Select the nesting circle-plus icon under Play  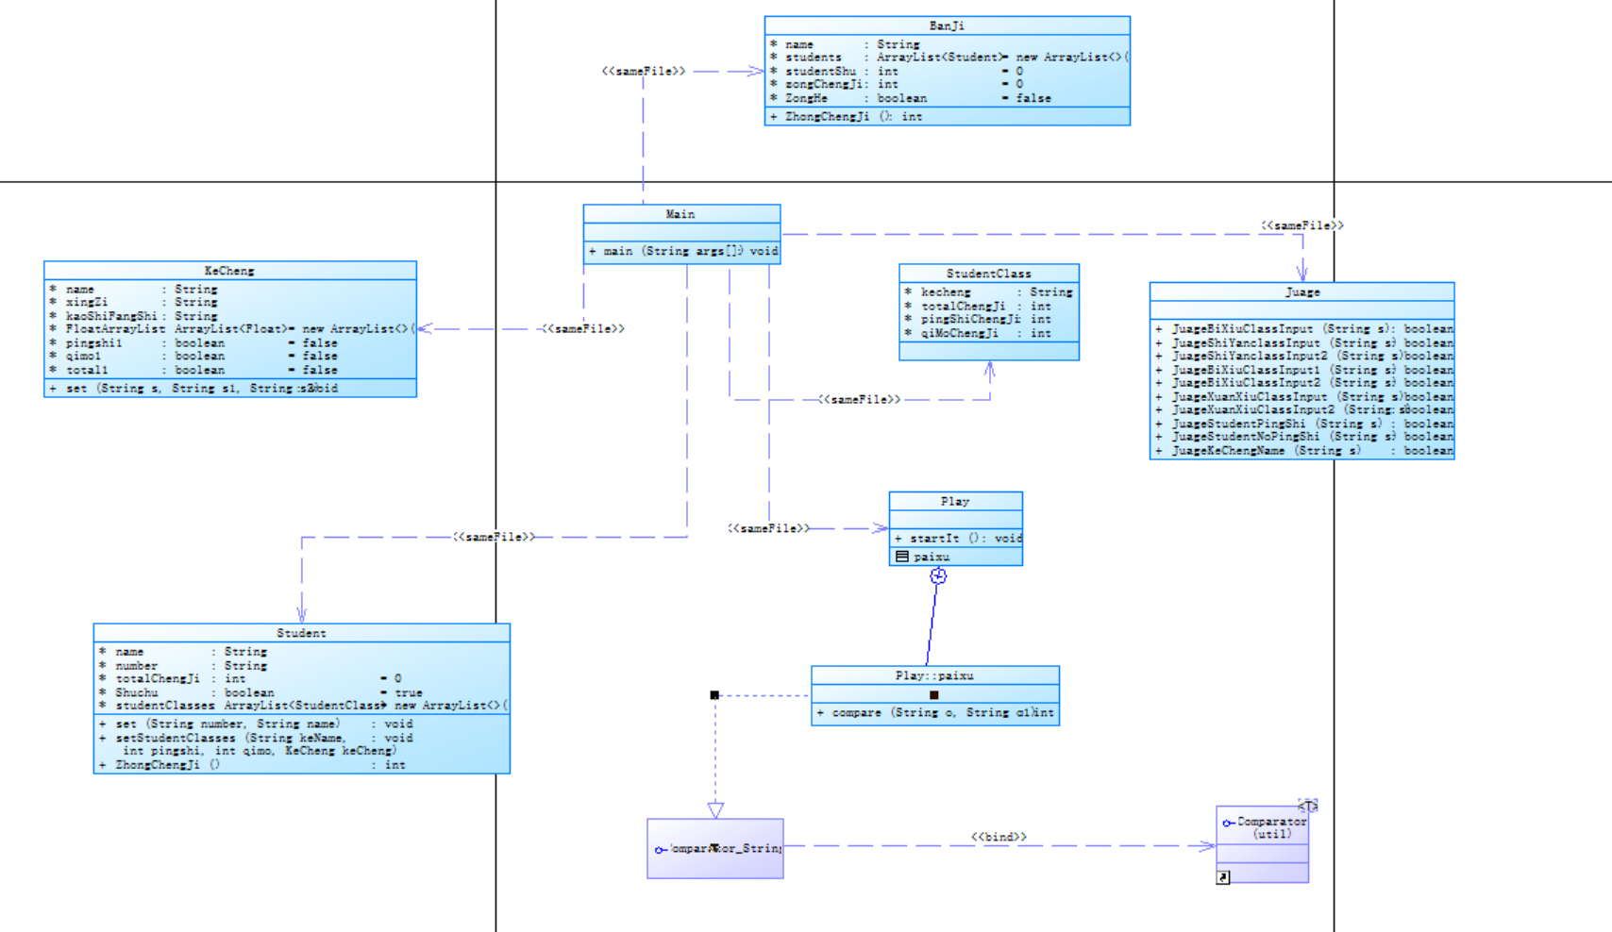[938, 576]
